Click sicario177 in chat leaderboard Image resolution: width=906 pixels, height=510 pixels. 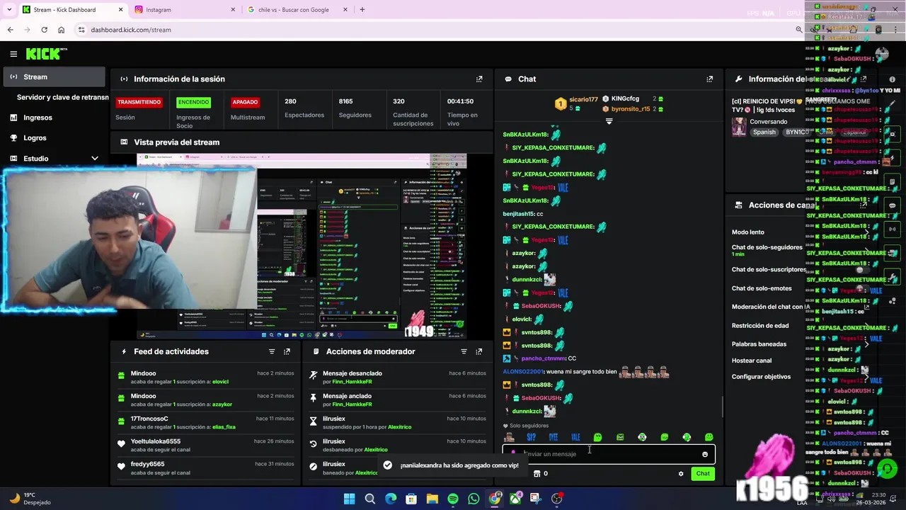pos(583,100)
